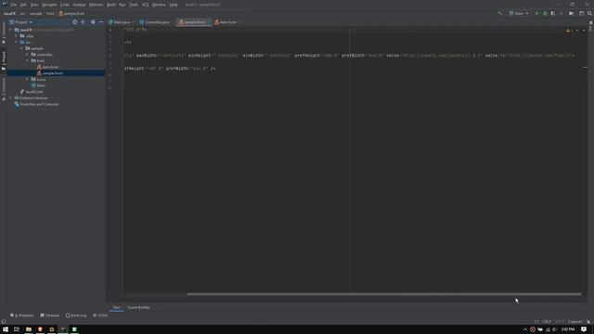Collapse the root project node in tree
594x334 pixels.
[10, 30]
